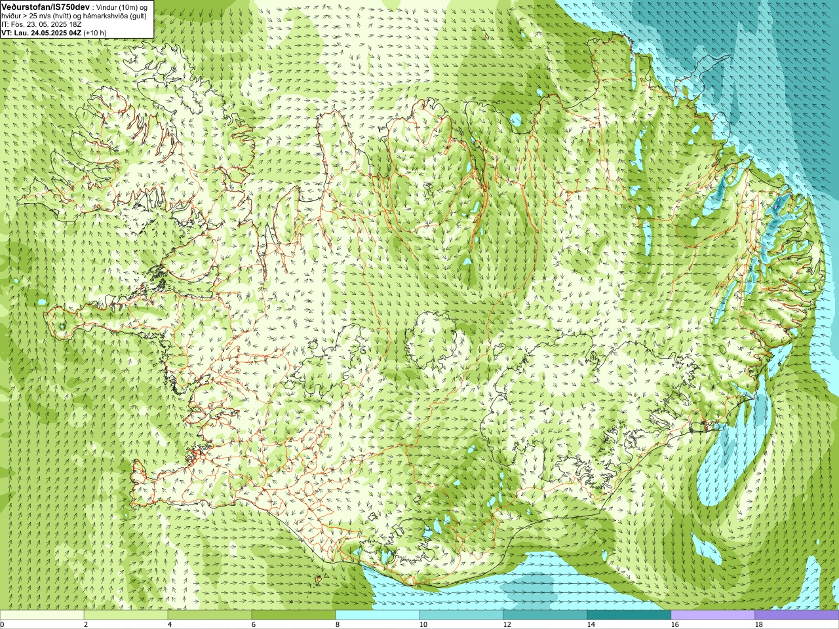
Task: Click the scale label "12"
Action: 507,624
